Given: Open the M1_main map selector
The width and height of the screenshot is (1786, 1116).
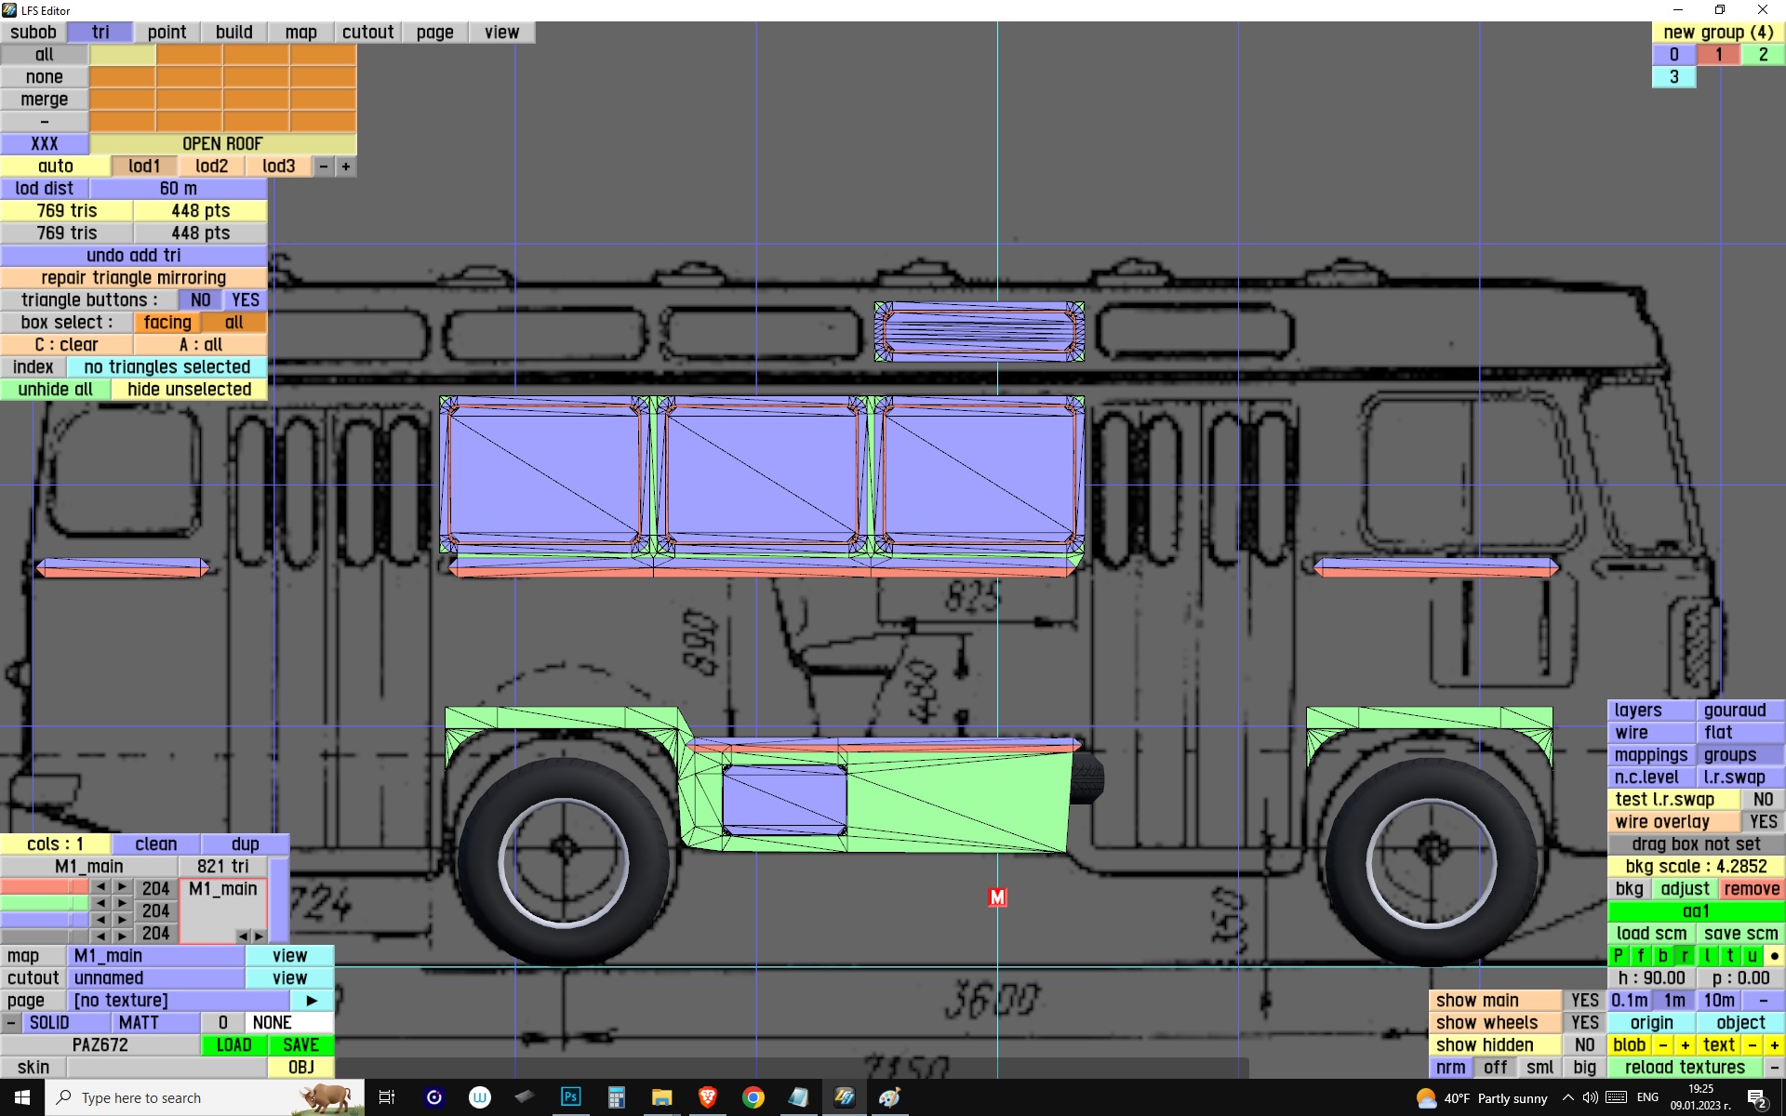Looking at the screenshot, I should [155, 956].
